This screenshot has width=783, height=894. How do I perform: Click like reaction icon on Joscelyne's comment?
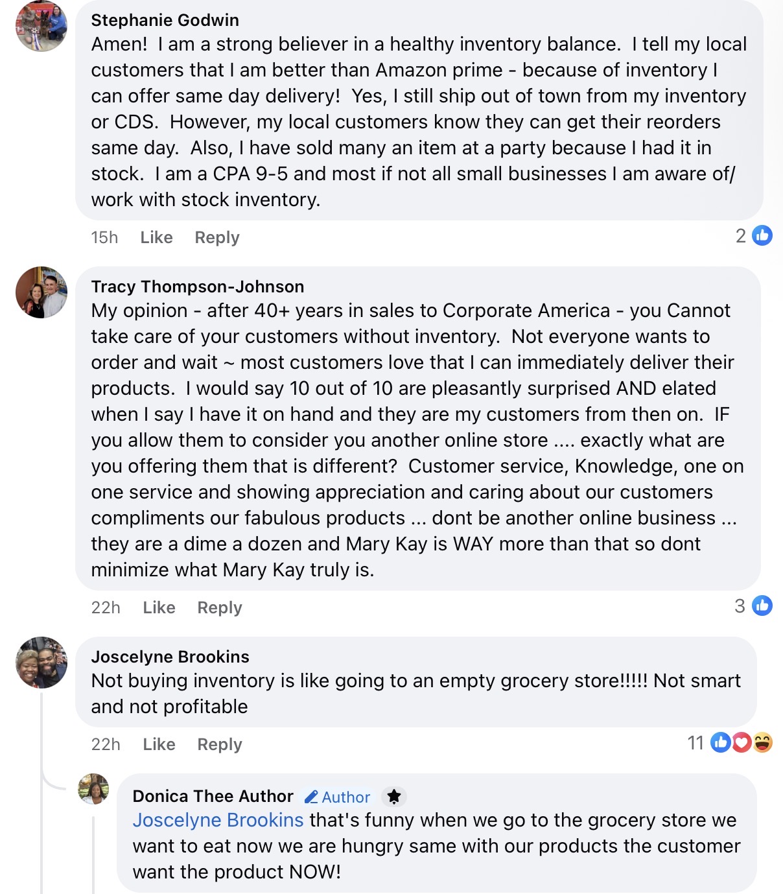pyautogui.click(x=721, y=742)
